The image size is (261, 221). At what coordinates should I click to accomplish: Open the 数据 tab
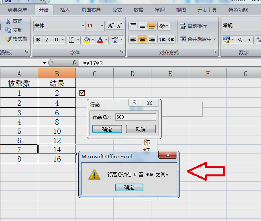pyautogui.click(x=139, y=10)
